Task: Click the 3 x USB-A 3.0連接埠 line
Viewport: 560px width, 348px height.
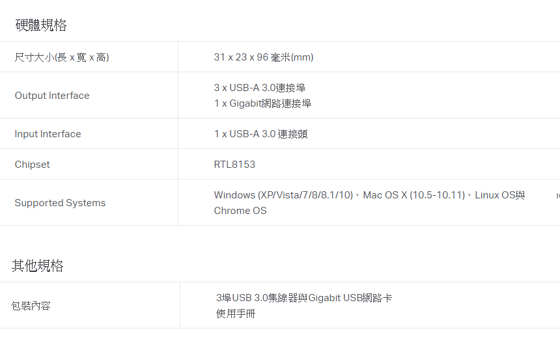Action: coord(260,88)
